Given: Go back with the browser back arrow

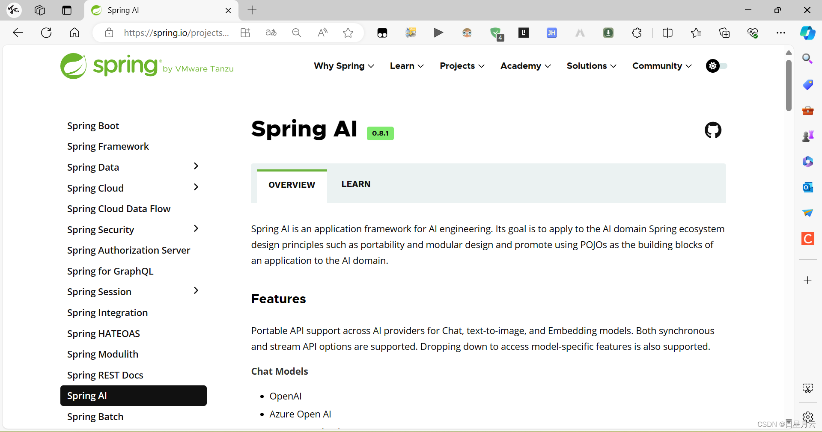Looking at the screenshot, I should click(18, 33).
